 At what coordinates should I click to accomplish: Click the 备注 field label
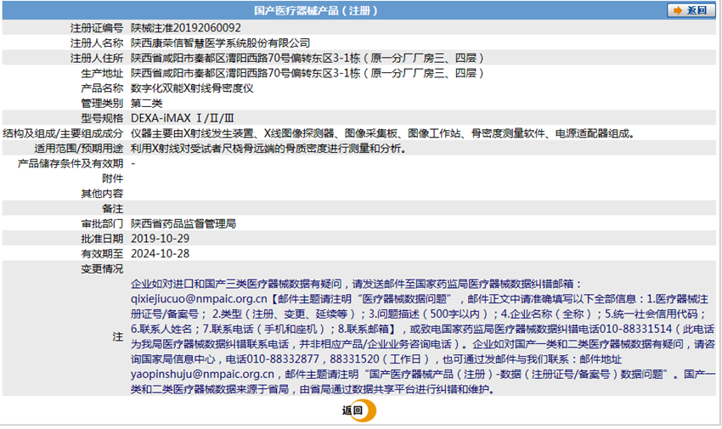(x=113, y=208)
